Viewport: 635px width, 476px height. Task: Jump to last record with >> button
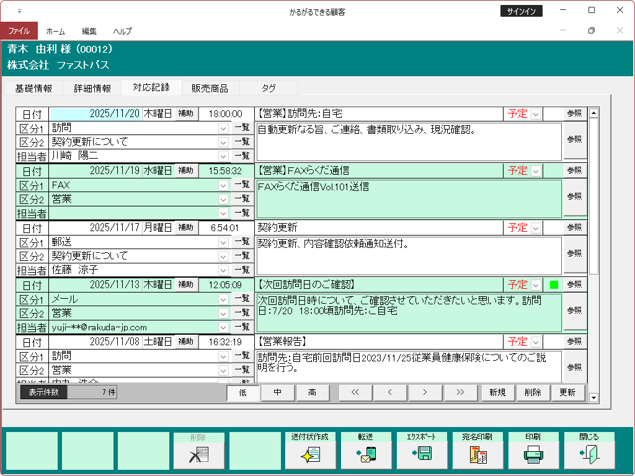point(460,392)
